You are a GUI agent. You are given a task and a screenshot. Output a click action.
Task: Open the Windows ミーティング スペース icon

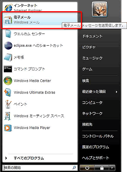pyautogui.click(x=8, y=116)
